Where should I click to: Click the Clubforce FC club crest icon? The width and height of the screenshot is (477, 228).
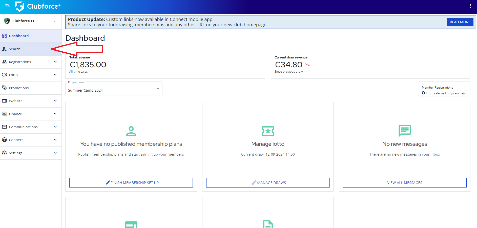[7, 21]
